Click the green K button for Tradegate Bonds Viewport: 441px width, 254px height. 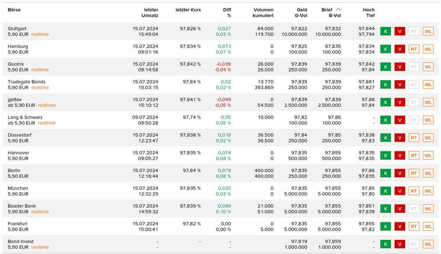click(x=385, y=85)
